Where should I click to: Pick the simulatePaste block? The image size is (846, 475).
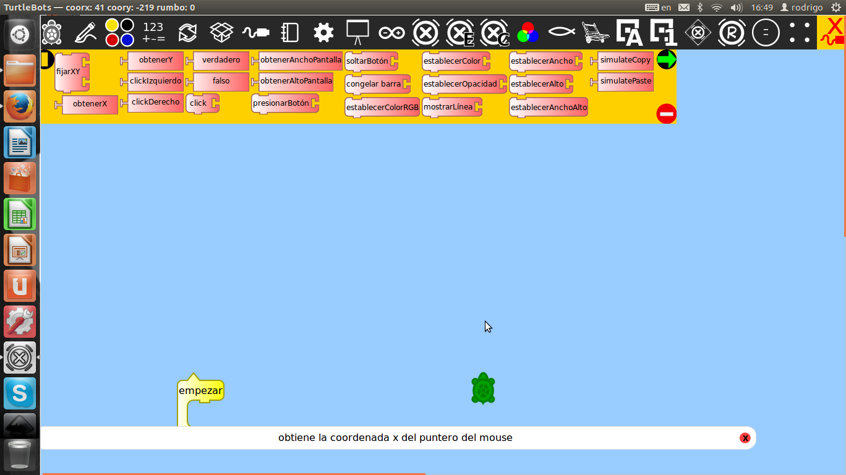coord(622,82)
